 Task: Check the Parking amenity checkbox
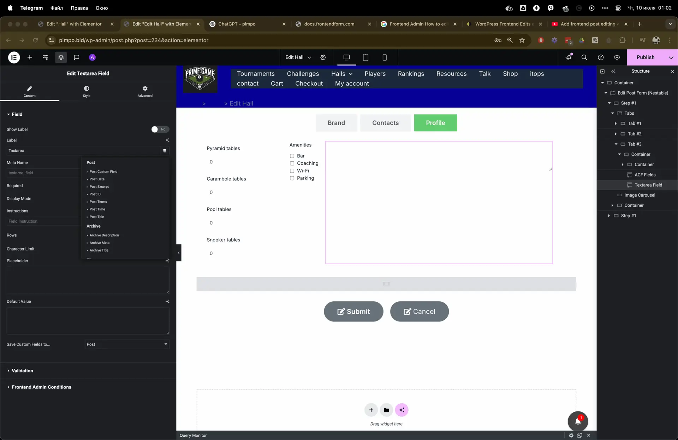click(x=292, y=178)
